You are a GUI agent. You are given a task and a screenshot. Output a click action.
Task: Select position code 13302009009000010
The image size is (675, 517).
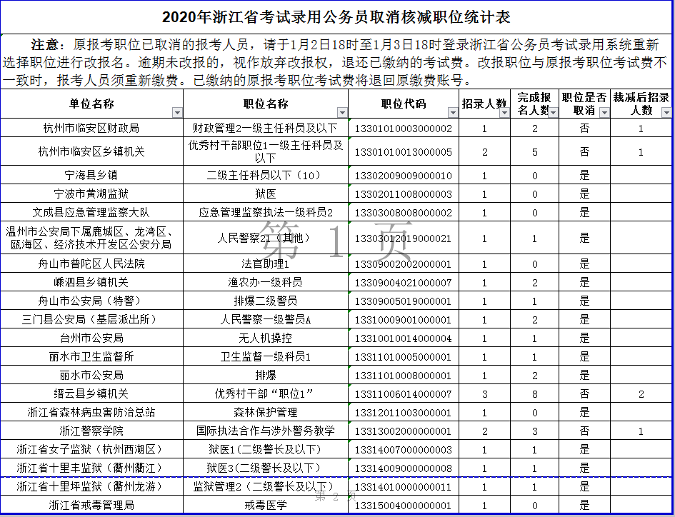[404, 175]
